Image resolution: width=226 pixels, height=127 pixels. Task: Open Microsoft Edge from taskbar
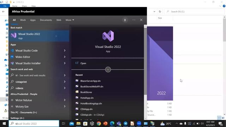click(112, 123)
